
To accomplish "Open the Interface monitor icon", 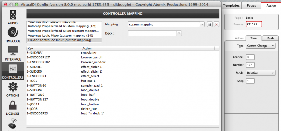I will click(x=13, y=51).
